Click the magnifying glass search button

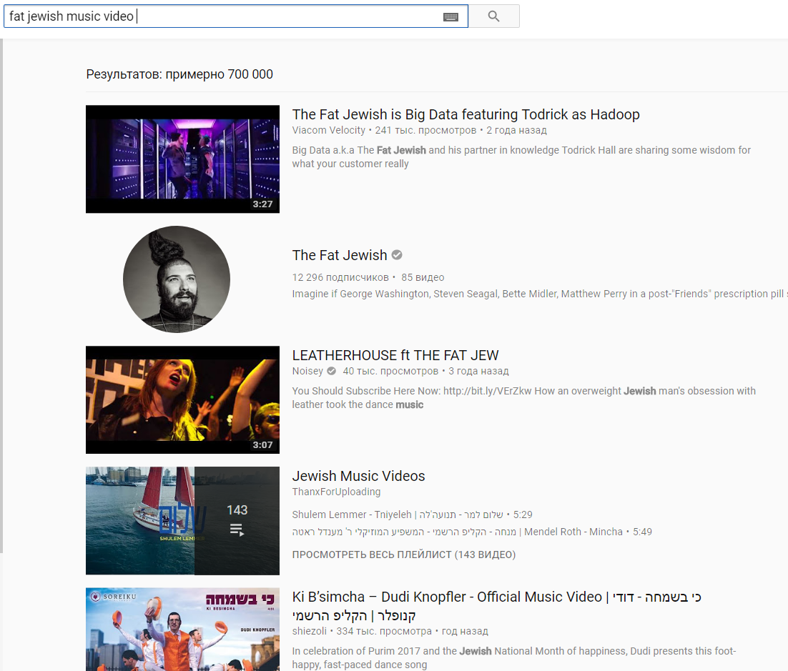(x=493, y=16)
